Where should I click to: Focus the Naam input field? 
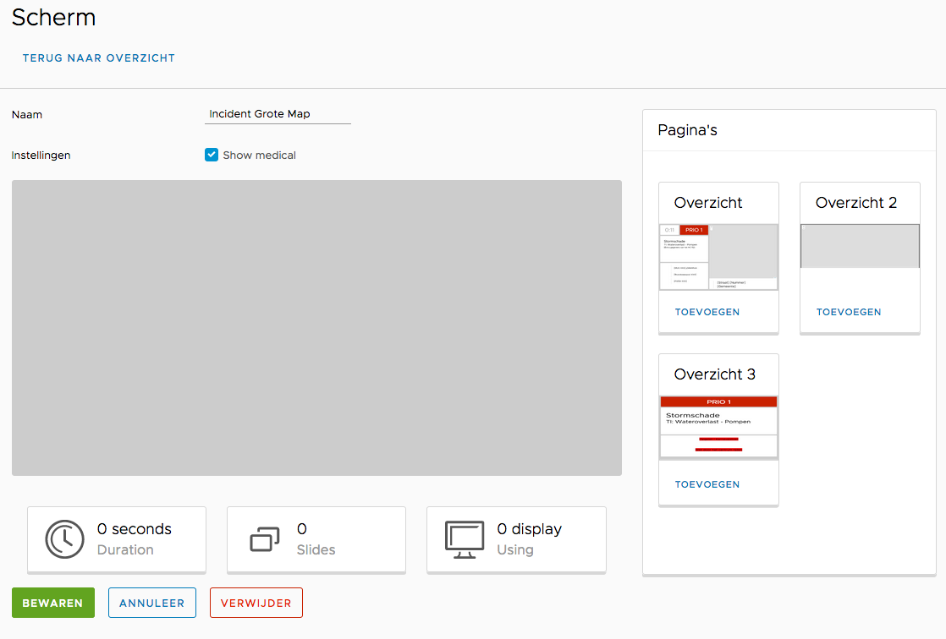point(278,114)
